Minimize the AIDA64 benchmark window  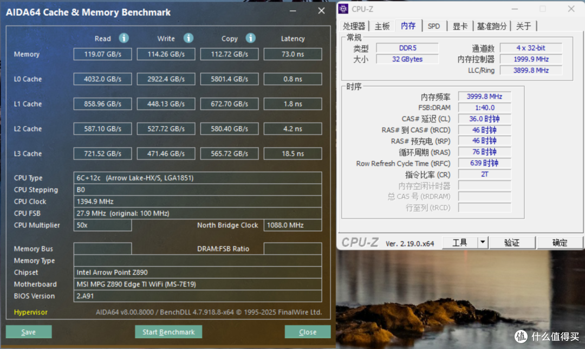pos(293,11)
